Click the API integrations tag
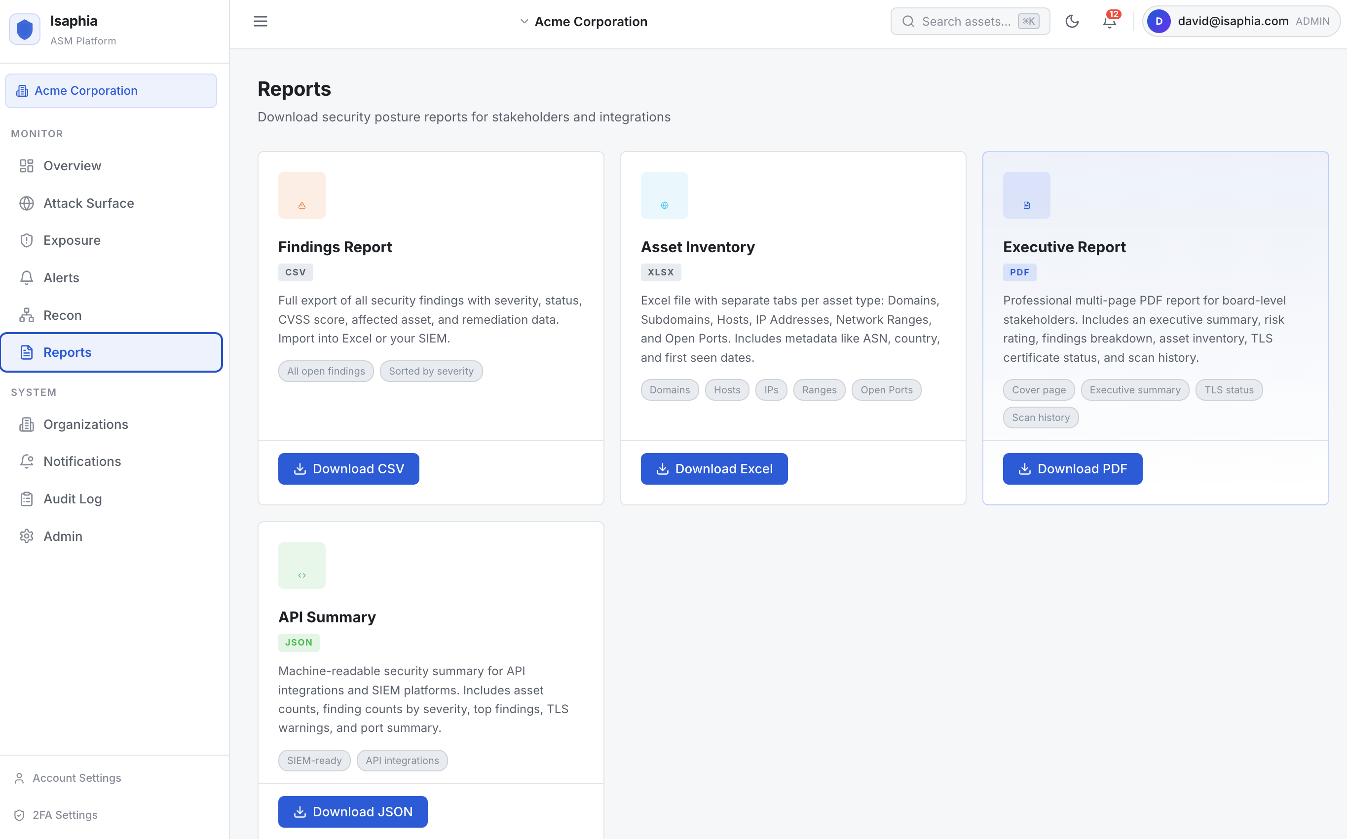1347x839 pixels. click(402, 761)
